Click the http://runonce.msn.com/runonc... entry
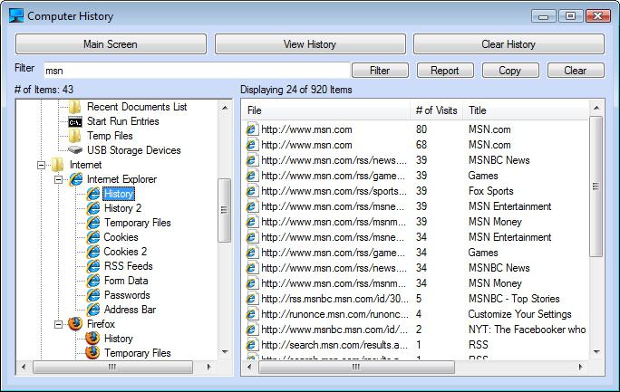The width and height of the screenshot is (620, 392). coord(334,314)
